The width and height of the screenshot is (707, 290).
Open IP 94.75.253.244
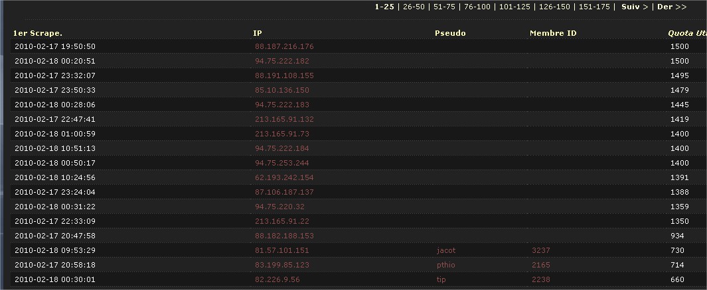pyautogui.click(x=282, y=163)
